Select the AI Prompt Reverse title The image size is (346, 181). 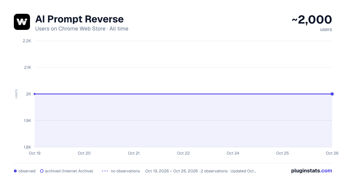[79, 19]
